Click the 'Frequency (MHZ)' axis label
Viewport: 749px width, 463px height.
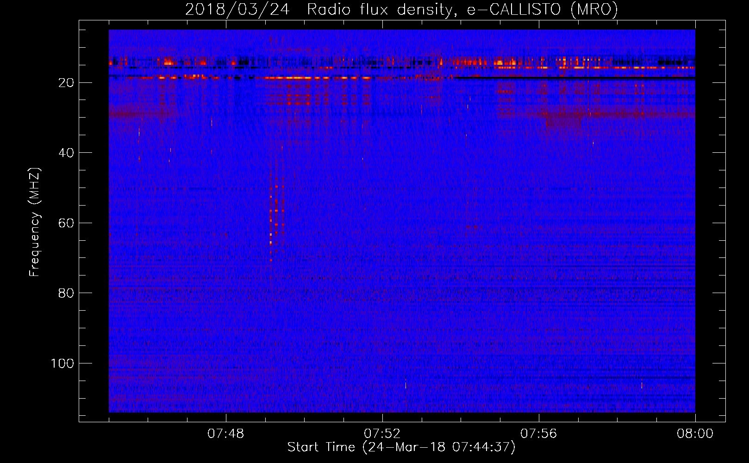[x=35, y=222]
